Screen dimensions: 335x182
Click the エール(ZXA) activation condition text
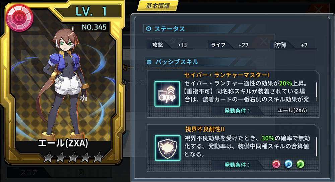pyautogui.click(x=292, y=111)
